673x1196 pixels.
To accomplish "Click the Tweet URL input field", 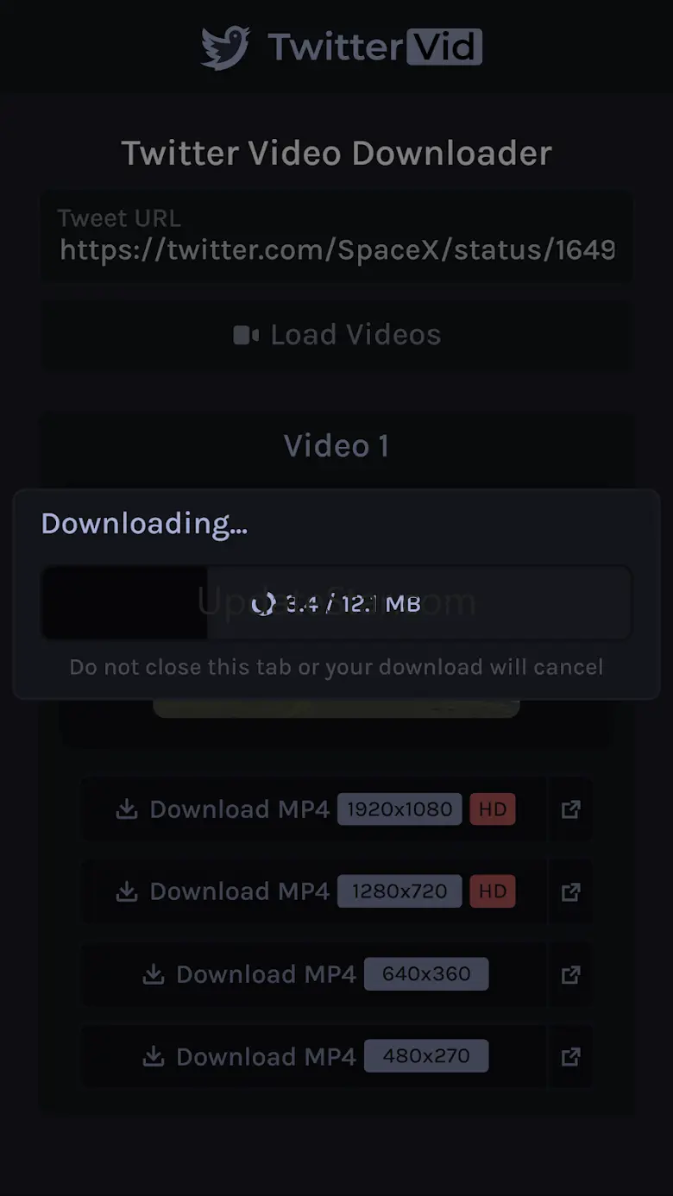I will click(x=336, y=236).
